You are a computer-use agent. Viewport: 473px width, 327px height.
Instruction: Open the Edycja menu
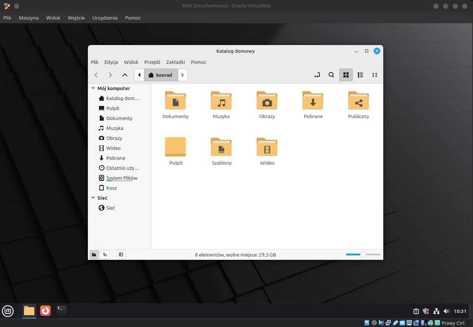tap(111, 62)
